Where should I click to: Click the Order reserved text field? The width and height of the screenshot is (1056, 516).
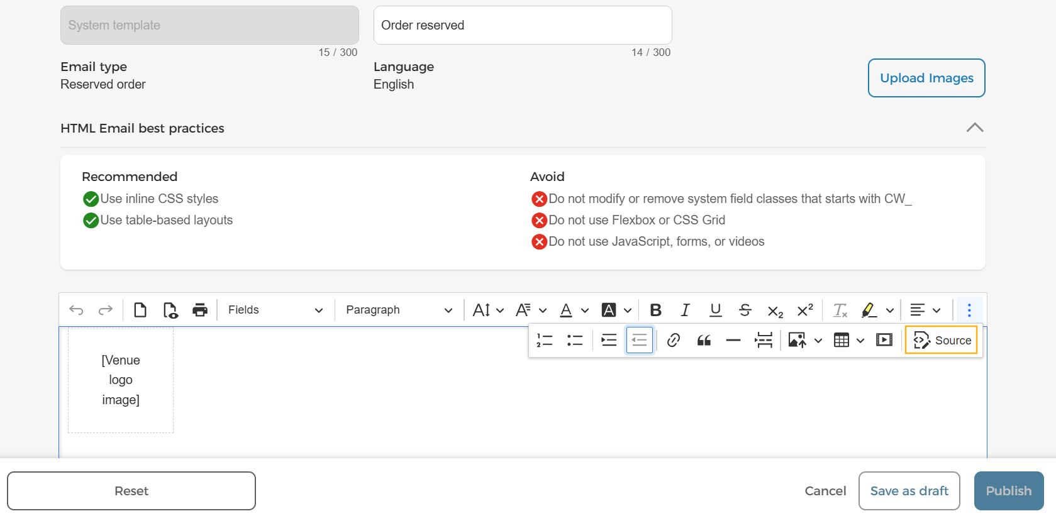pyautogui.click(x=523, y=25)
